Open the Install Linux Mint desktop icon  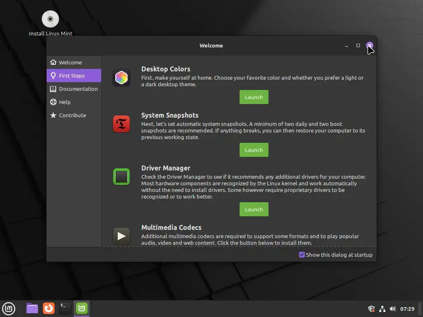tap(50, 23)
